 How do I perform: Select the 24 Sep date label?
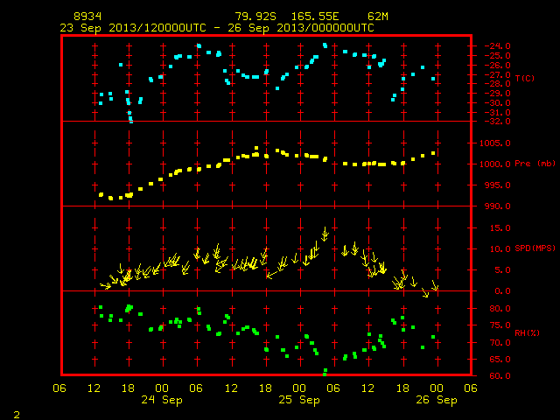[x=162, y=400]
